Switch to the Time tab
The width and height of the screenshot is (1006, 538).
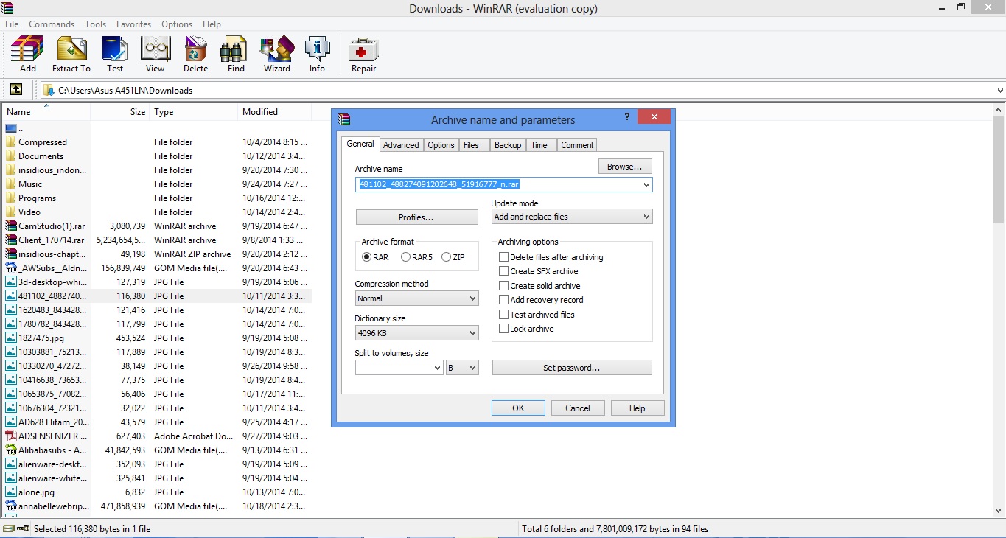click(539, 145)
